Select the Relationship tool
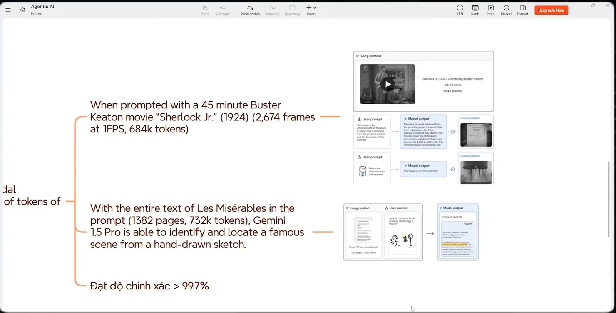The width and height of the screenshot is (616, 313). pyautogui.click(x=250, y=10)
